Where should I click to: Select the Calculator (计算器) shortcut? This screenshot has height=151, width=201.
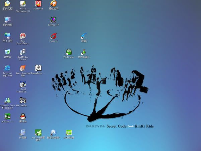[x=23, y=132]
